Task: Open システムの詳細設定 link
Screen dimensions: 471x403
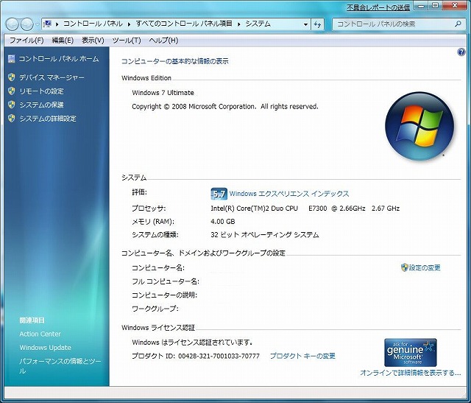Action: coord(48,119)
